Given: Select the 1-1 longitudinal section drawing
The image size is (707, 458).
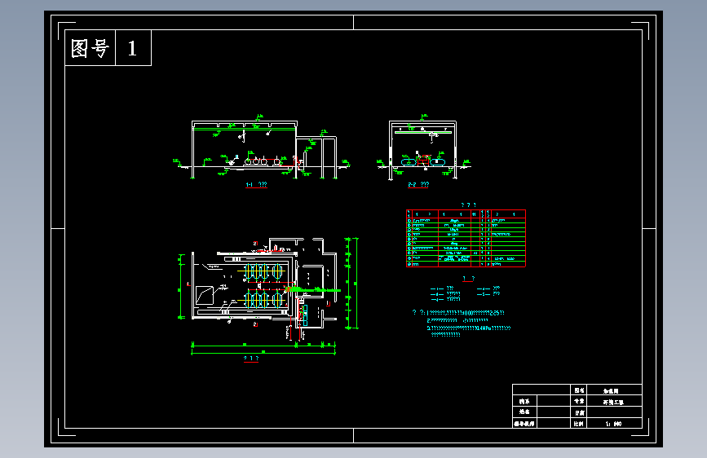Looking at the screenshot, I should coord(262,147).
